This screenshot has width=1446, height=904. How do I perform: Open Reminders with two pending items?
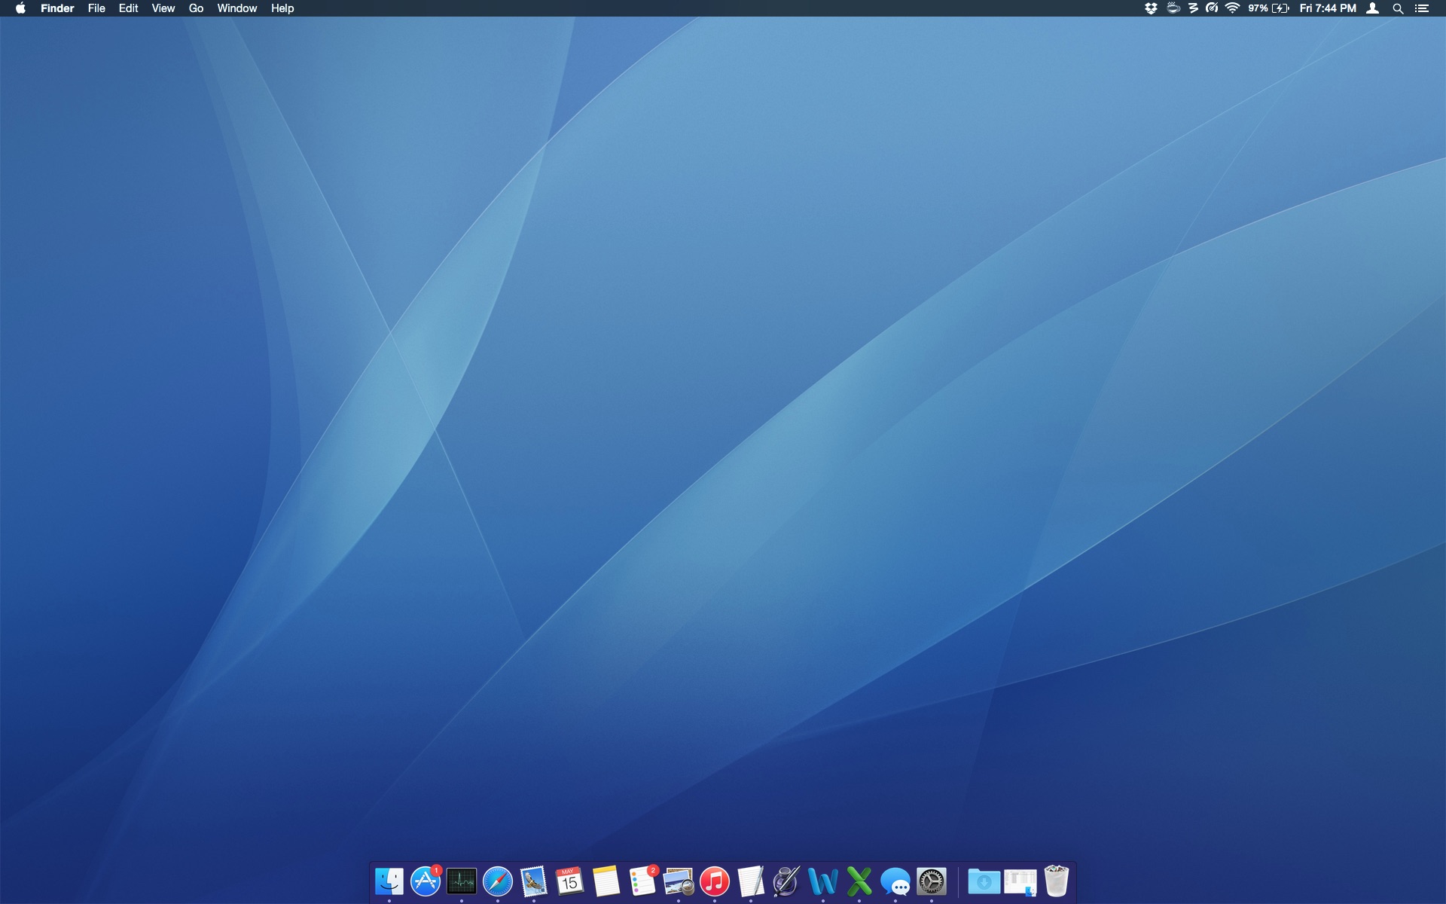642,881
